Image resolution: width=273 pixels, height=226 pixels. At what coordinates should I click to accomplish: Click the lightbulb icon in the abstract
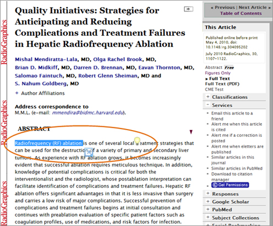pyautogui.click(x=137, y=141)
